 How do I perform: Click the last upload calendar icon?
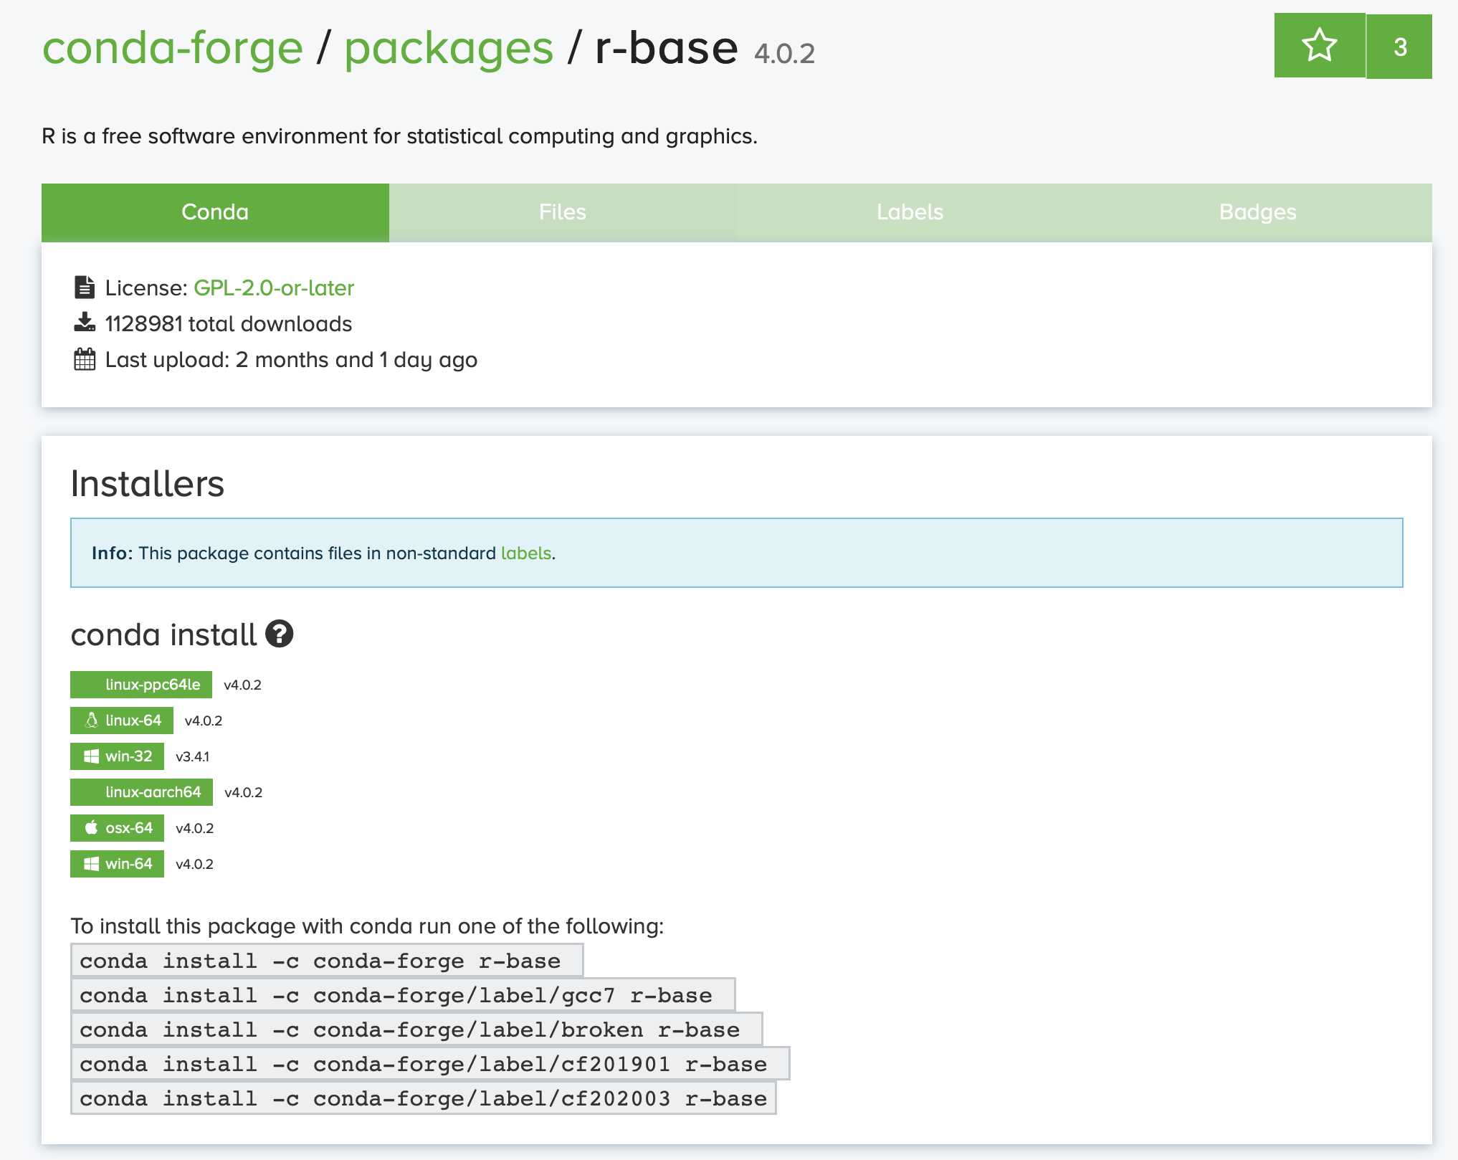pos(85,359)
